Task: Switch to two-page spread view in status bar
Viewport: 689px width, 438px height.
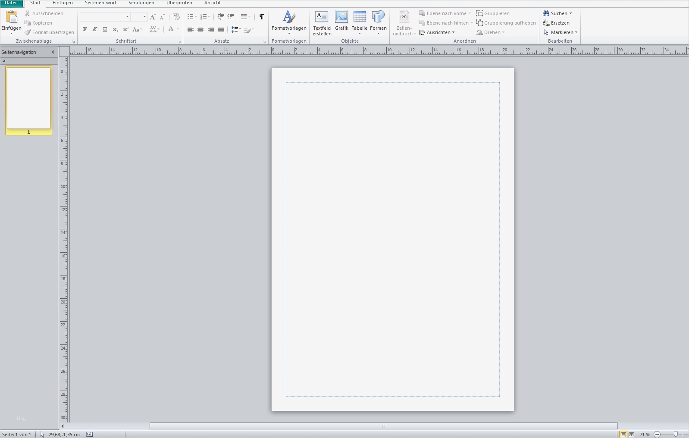Action: pyautogui.click(x=631, y=435)
